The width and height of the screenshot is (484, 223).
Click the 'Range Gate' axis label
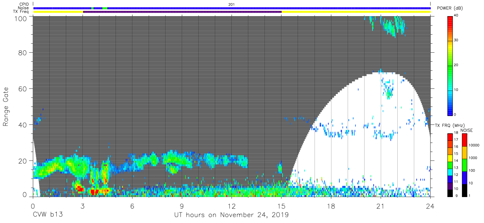coord(6,107)
